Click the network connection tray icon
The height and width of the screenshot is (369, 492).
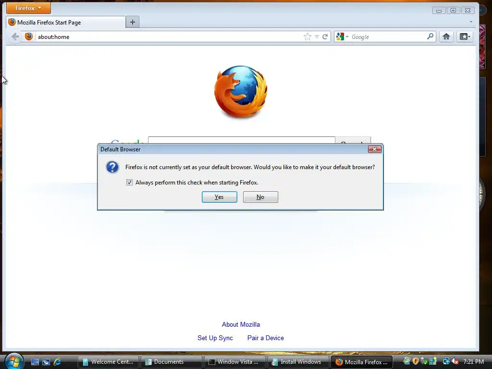pyautogui.click(x=446, y=361)
